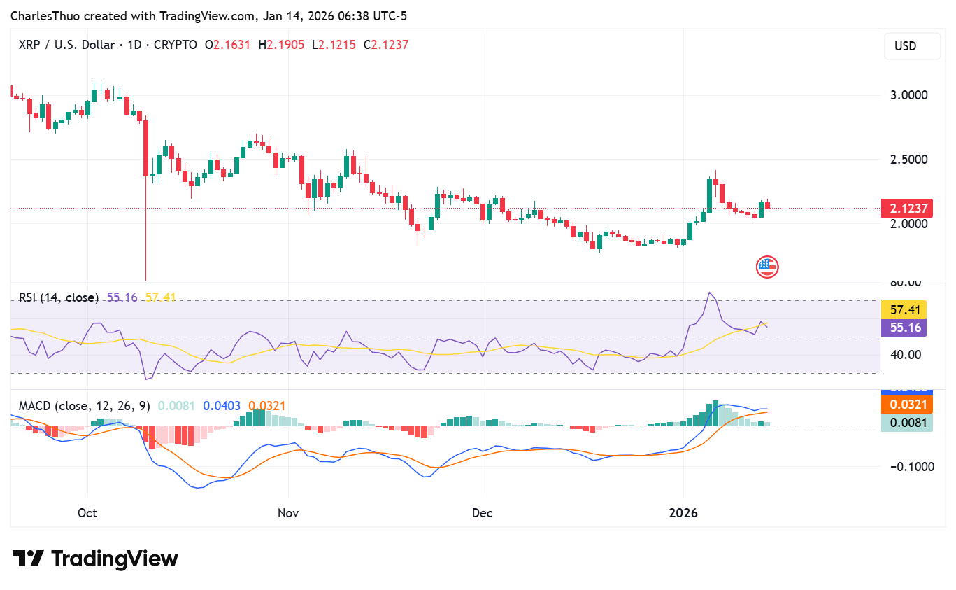Screen dimensions: 956x590
Task: Click the 2.5000 price scale value
Action: coord(909,159)
